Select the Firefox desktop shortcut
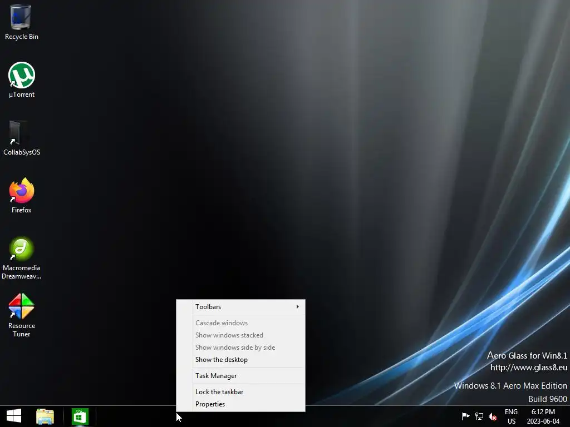570x427 pixels. [x=22, y=196]
